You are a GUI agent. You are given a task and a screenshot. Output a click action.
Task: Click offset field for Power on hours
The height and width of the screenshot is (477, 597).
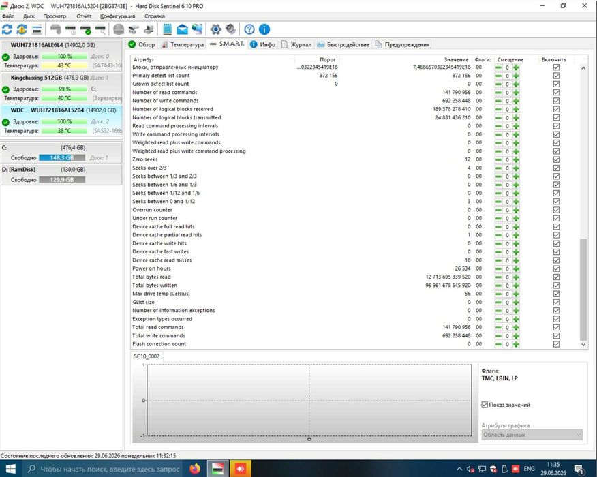pyautogui.click(x=507, y=268)
